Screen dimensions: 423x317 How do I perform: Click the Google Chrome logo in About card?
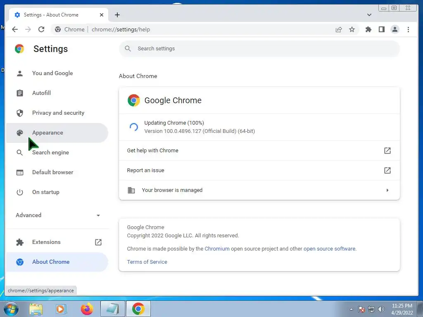coord(133,100)
